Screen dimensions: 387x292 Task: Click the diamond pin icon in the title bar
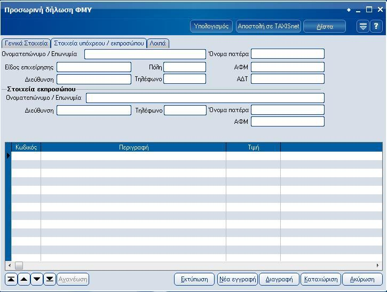pyautogui.click(x=349, y=10)
